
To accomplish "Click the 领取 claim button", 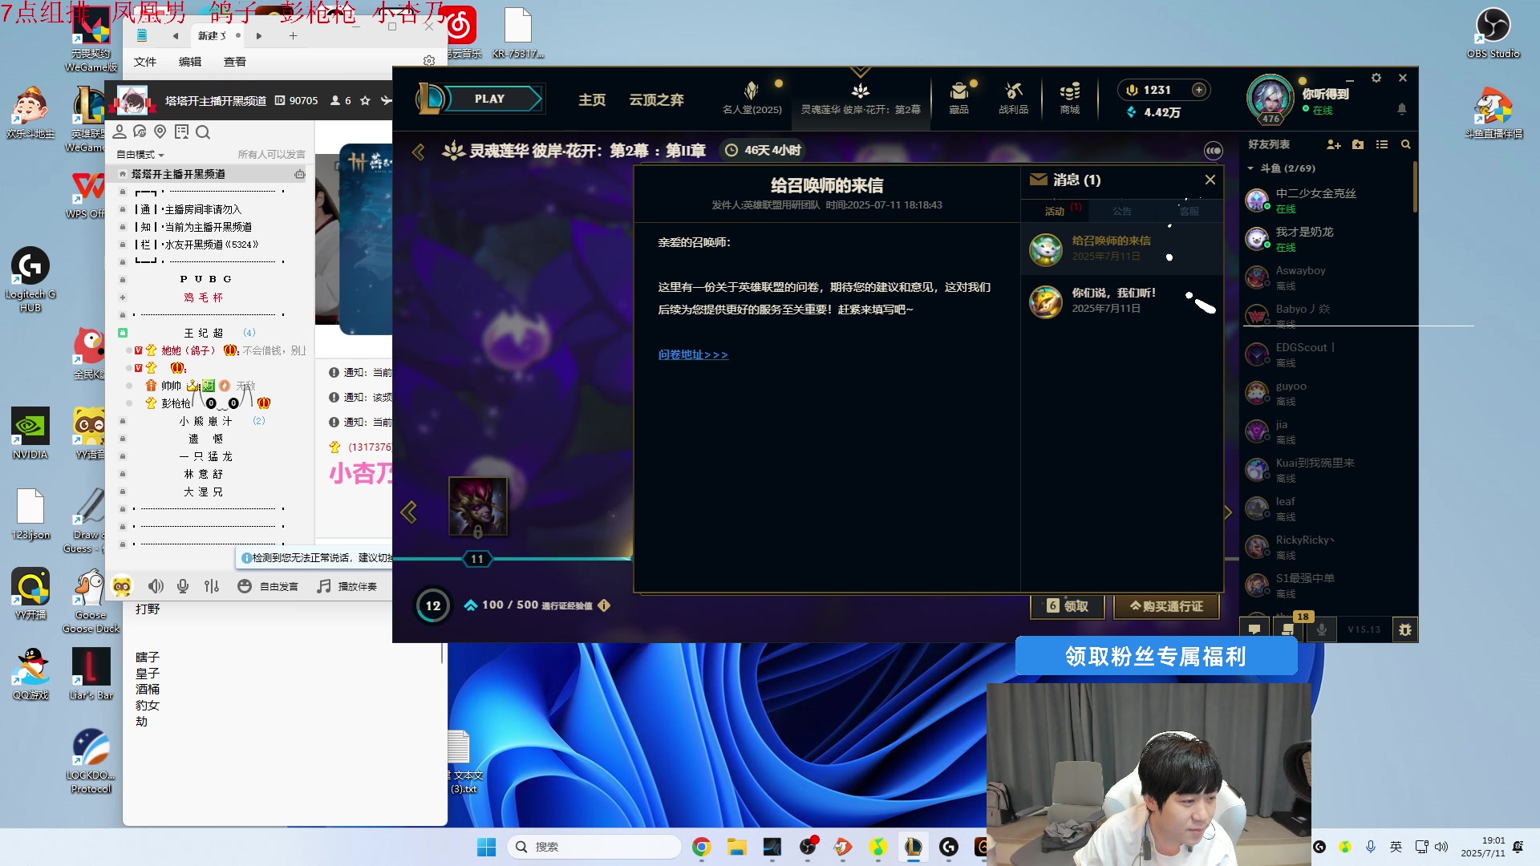I will (1068, 606).
